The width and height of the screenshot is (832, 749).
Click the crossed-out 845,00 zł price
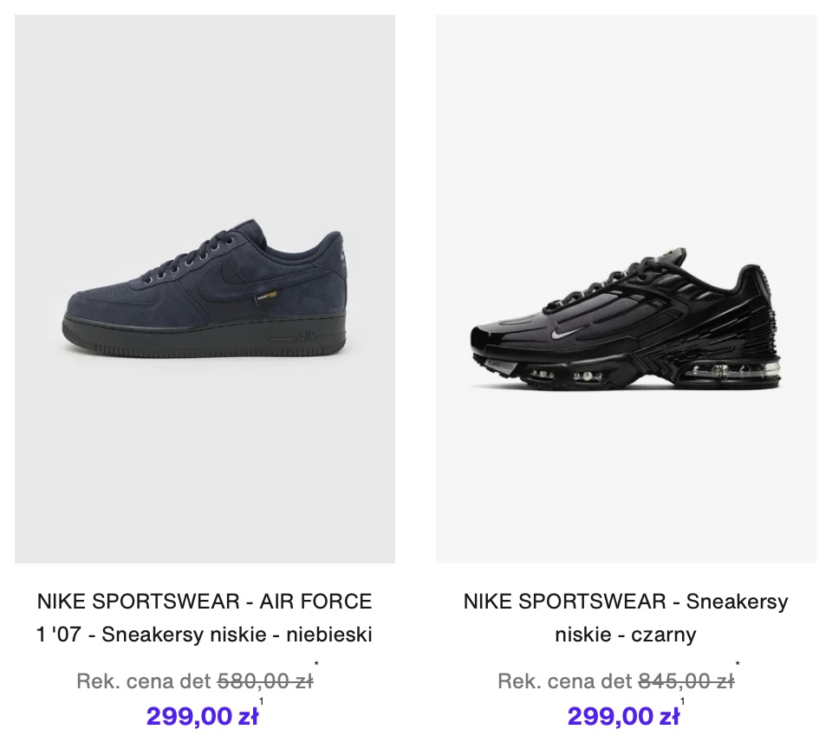click(x=686, y=681)
